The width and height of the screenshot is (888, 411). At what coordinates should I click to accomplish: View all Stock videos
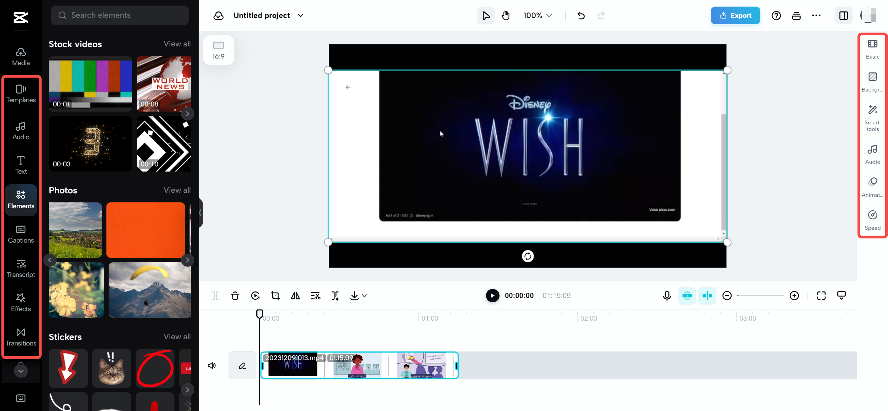point(177,44)
